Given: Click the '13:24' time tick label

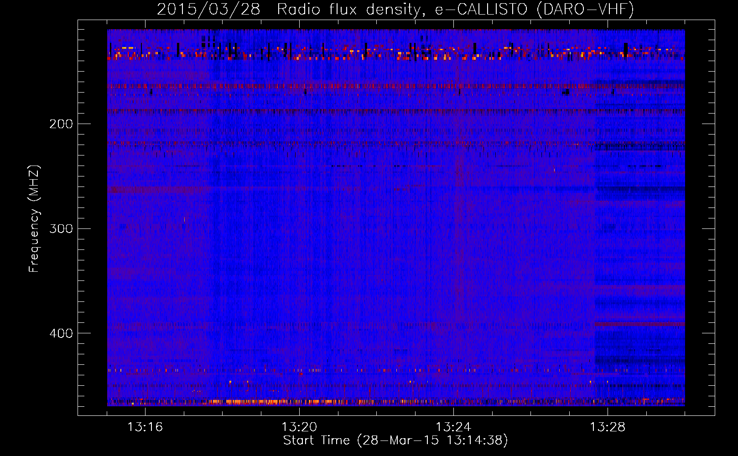Looking at the screenshot, I should (x=453, y=427).
